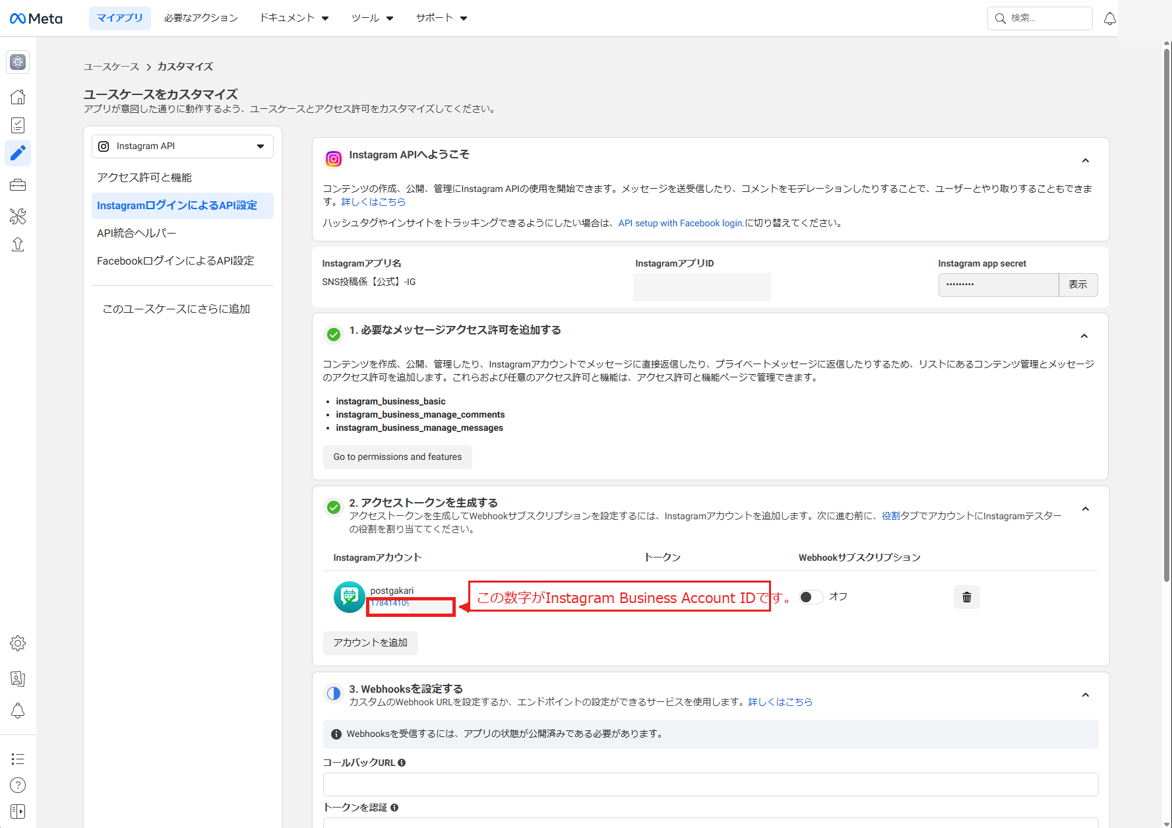Screen dimensions: 1172x828
Task: Open the tools wrench icon in sidebar
Action: coord(18,216)
